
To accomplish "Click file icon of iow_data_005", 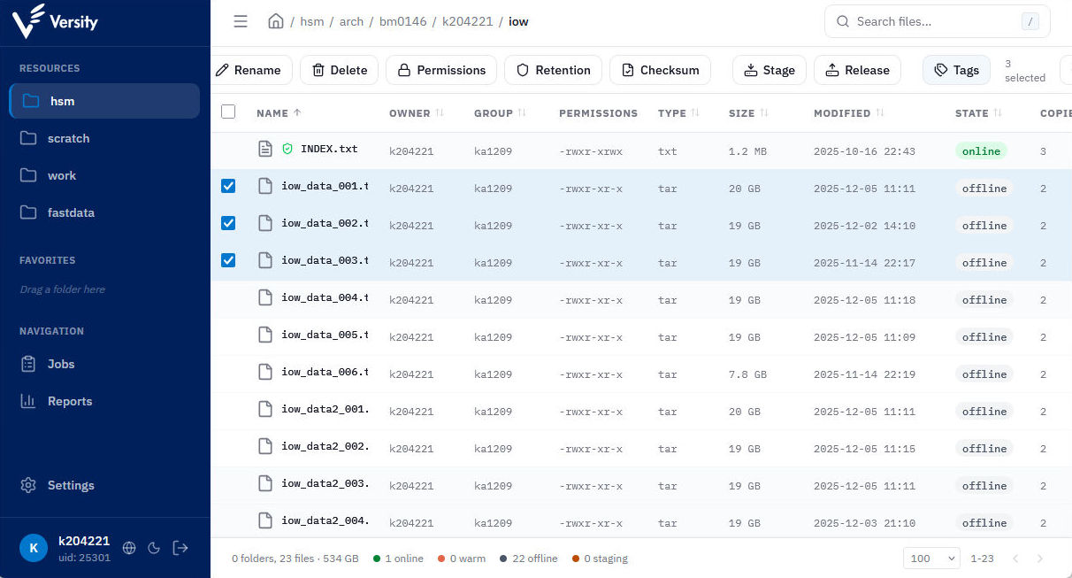I will coord(264,335).
